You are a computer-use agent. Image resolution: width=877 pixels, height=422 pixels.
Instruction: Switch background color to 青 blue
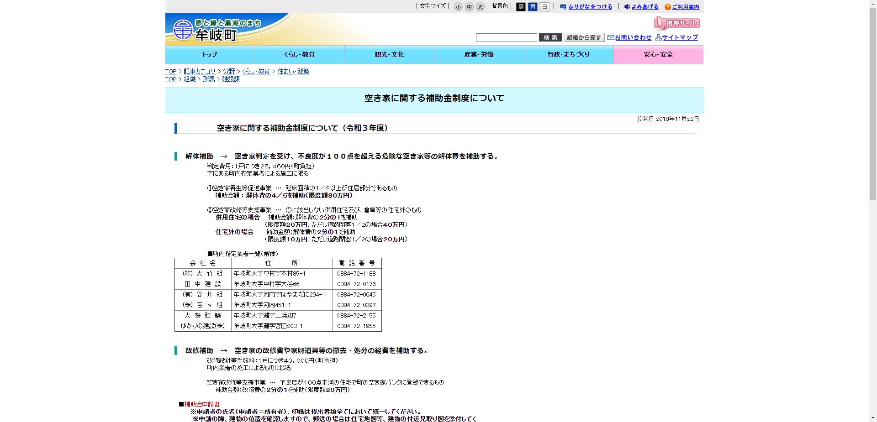click(533, 7)
